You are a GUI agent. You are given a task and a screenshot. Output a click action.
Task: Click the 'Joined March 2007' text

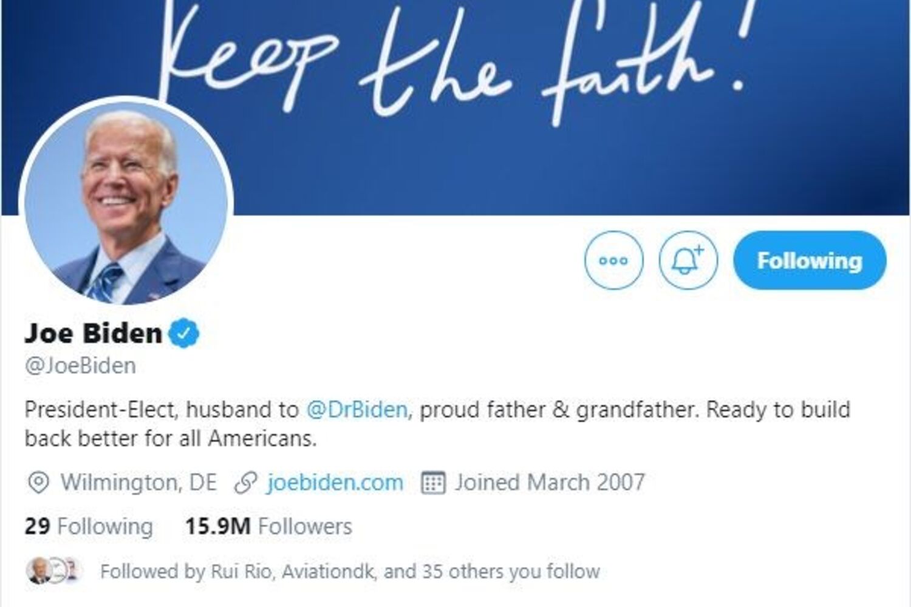[x=550, y=483]
